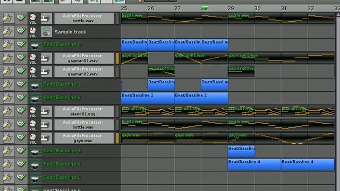Select the Sample track label
The width and height of the screenshot is (340, 191).
[x=70, y=32]
